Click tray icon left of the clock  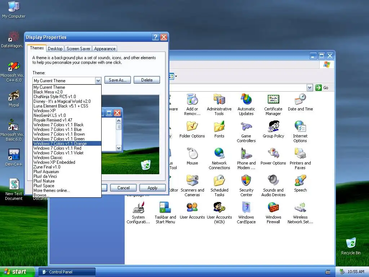click(x=342, y=272)
